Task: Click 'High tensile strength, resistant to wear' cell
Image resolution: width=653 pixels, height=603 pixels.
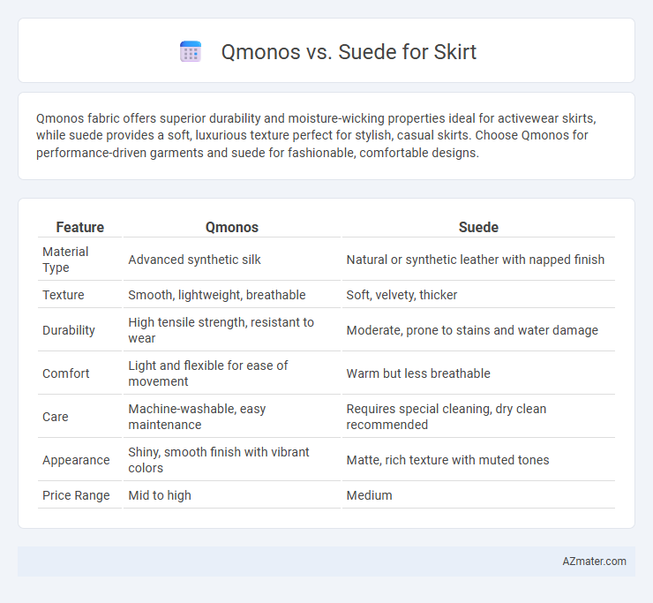Action: point(221,330)
